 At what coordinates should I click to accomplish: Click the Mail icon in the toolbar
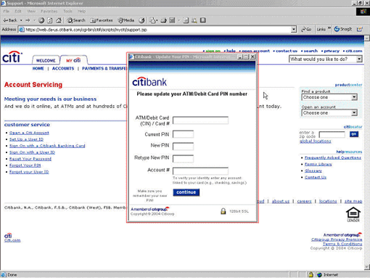pyautogui.click(x=152, y=20)
